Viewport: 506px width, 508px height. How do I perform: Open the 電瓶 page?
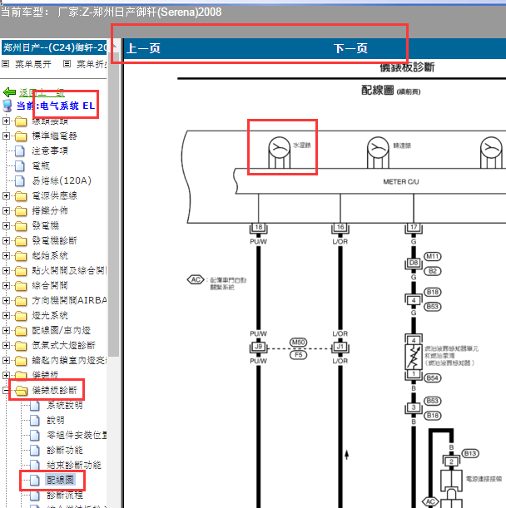pos(41,166)
